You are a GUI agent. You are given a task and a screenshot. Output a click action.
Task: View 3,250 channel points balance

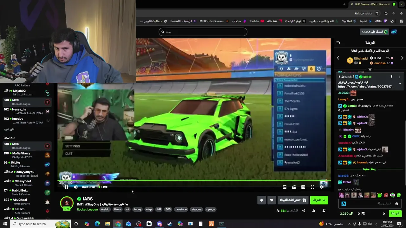[x=346, y=214]
